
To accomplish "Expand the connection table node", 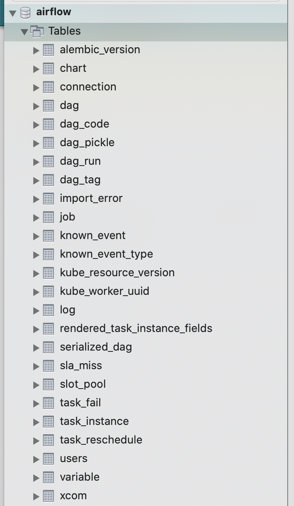I will [36, 87].
